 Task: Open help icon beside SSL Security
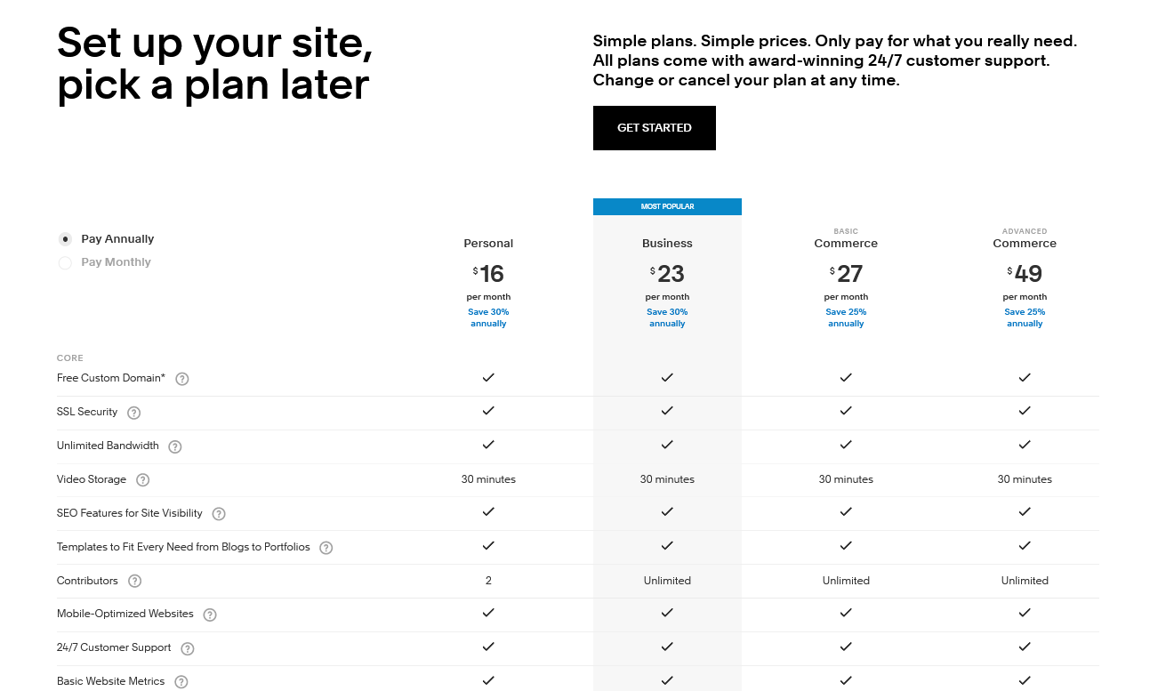(x=134, y=413)
